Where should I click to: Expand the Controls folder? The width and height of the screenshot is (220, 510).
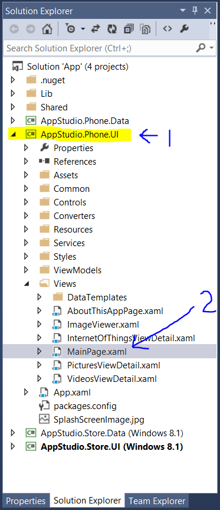point(26,202)
